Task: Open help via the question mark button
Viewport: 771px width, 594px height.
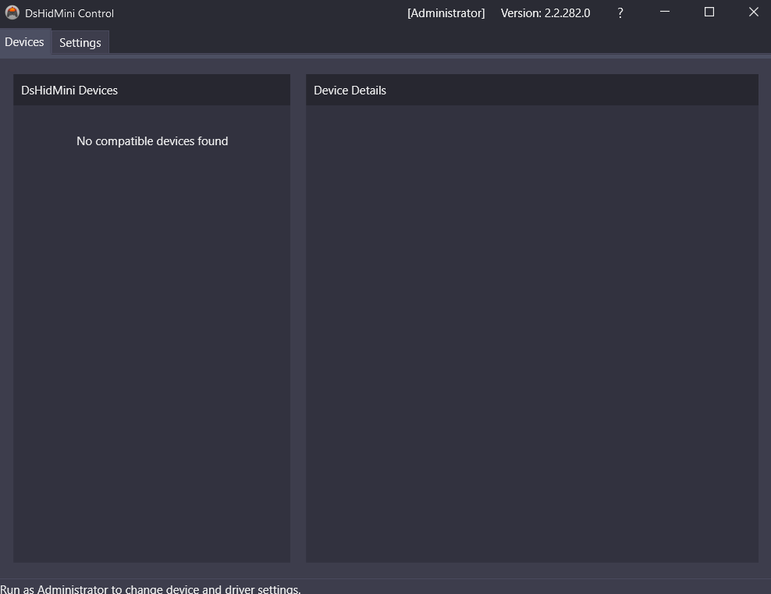Action: [620, 12]
